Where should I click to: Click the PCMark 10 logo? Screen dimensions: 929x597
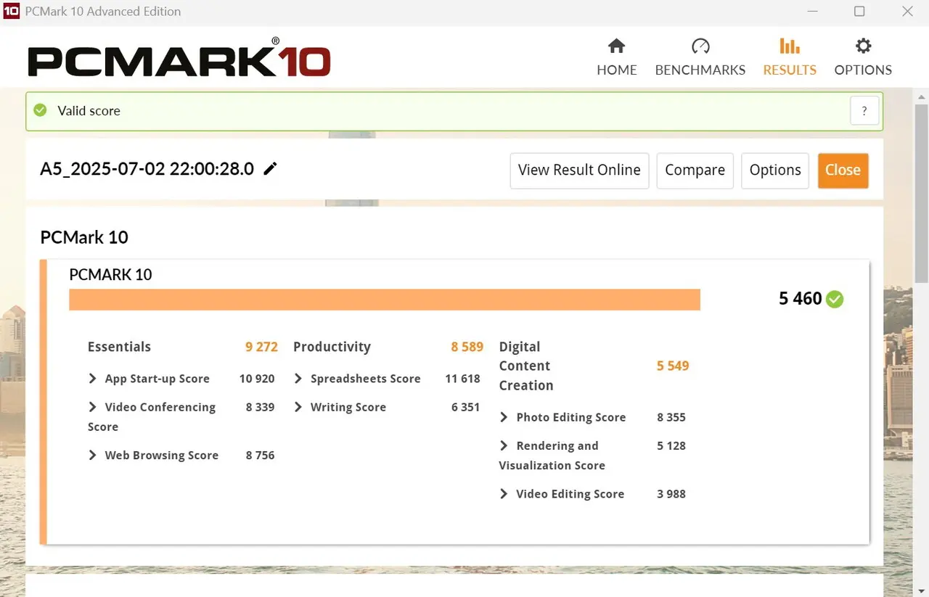click(x=179, y=59)
